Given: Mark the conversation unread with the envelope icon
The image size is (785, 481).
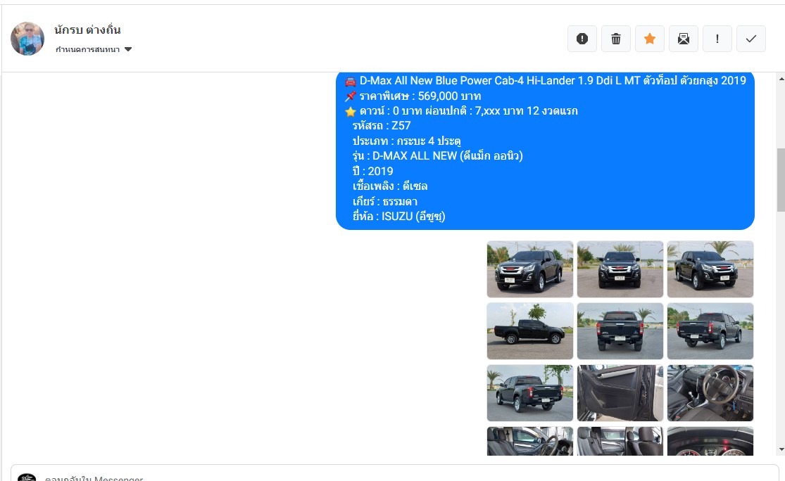Looking at the screenshot, I should [684, 39].
